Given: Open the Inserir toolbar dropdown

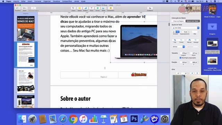Looking at the screenshot, I should point(73,8).
